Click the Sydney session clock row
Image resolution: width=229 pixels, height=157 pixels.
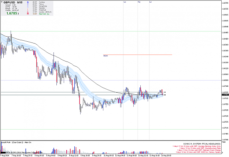click(x=39, y=2)
